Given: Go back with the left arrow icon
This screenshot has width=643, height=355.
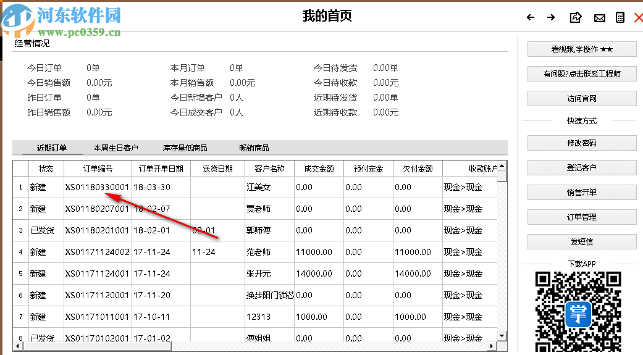Looking at the screenshot, I should 530,17.
